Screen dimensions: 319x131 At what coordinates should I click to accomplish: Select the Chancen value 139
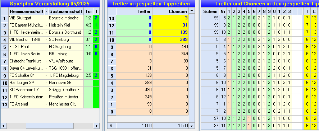(171, 33)
